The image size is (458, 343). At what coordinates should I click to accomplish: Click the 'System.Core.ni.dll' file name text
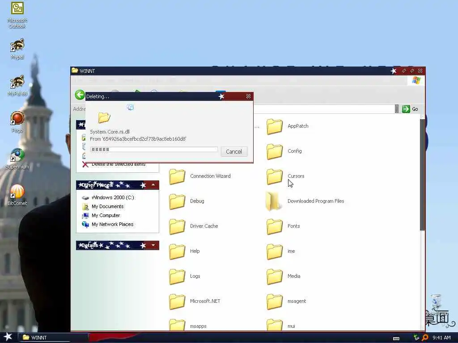(x=110, y=132)
